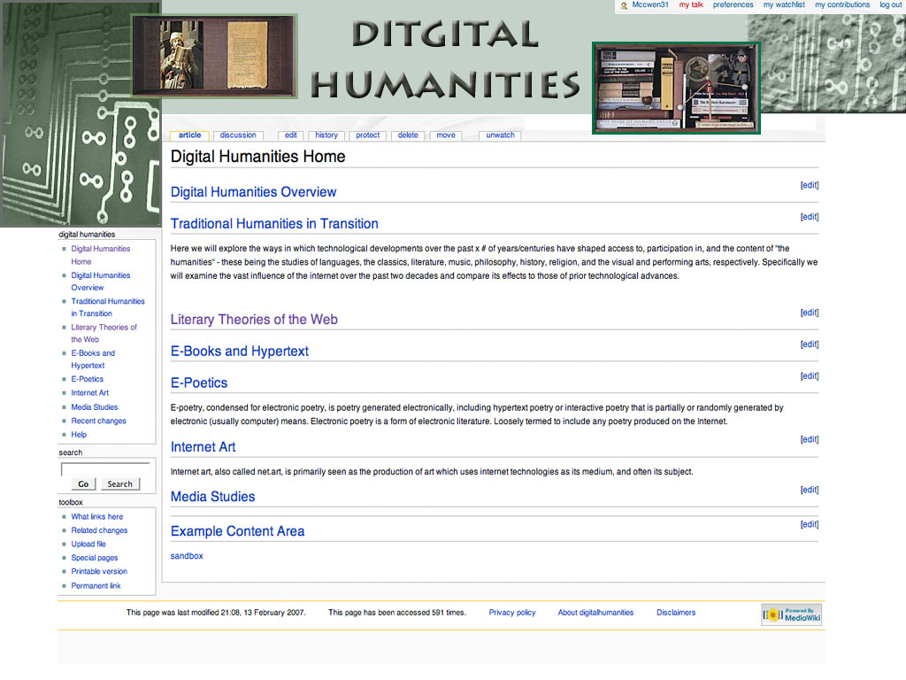View my watchlist
Image resolution: width=906 pixels, height=680 pixels.
pyautogui.click(x=784, y=4)
